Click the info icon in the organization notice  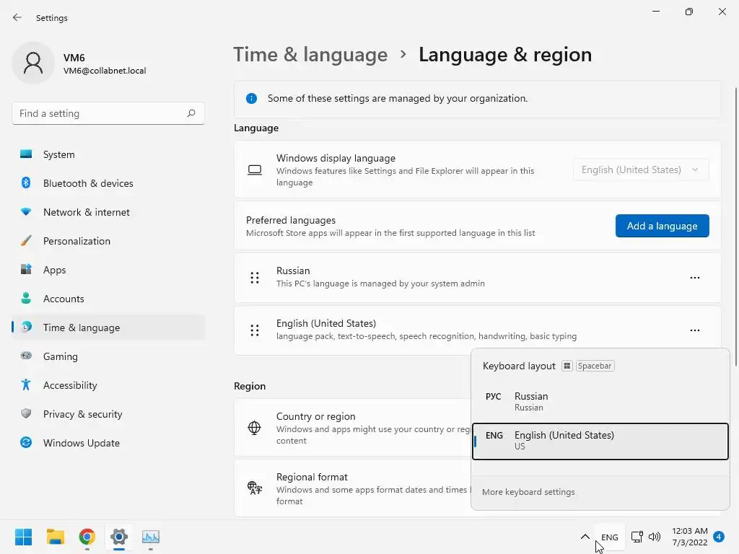tap(252, 98)
